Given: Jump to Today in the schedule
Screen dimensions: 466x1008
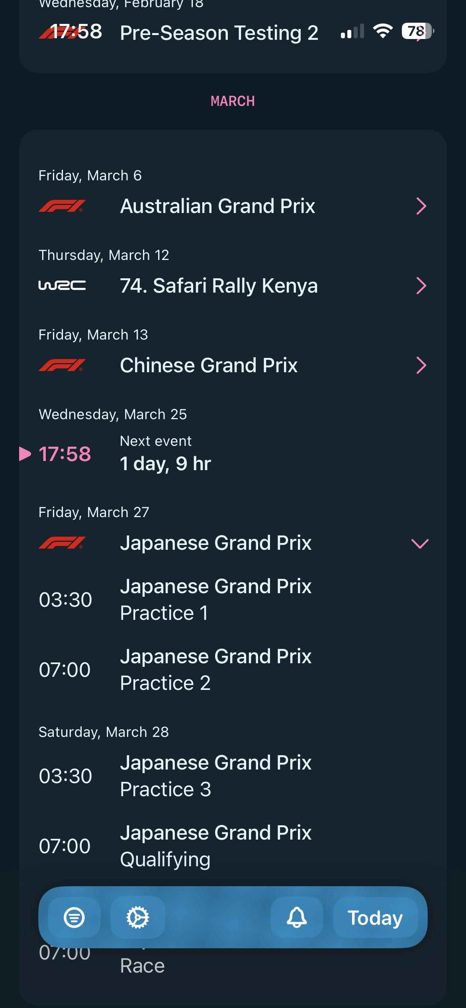Looking at the screenshot, I should tap(375, 918).
